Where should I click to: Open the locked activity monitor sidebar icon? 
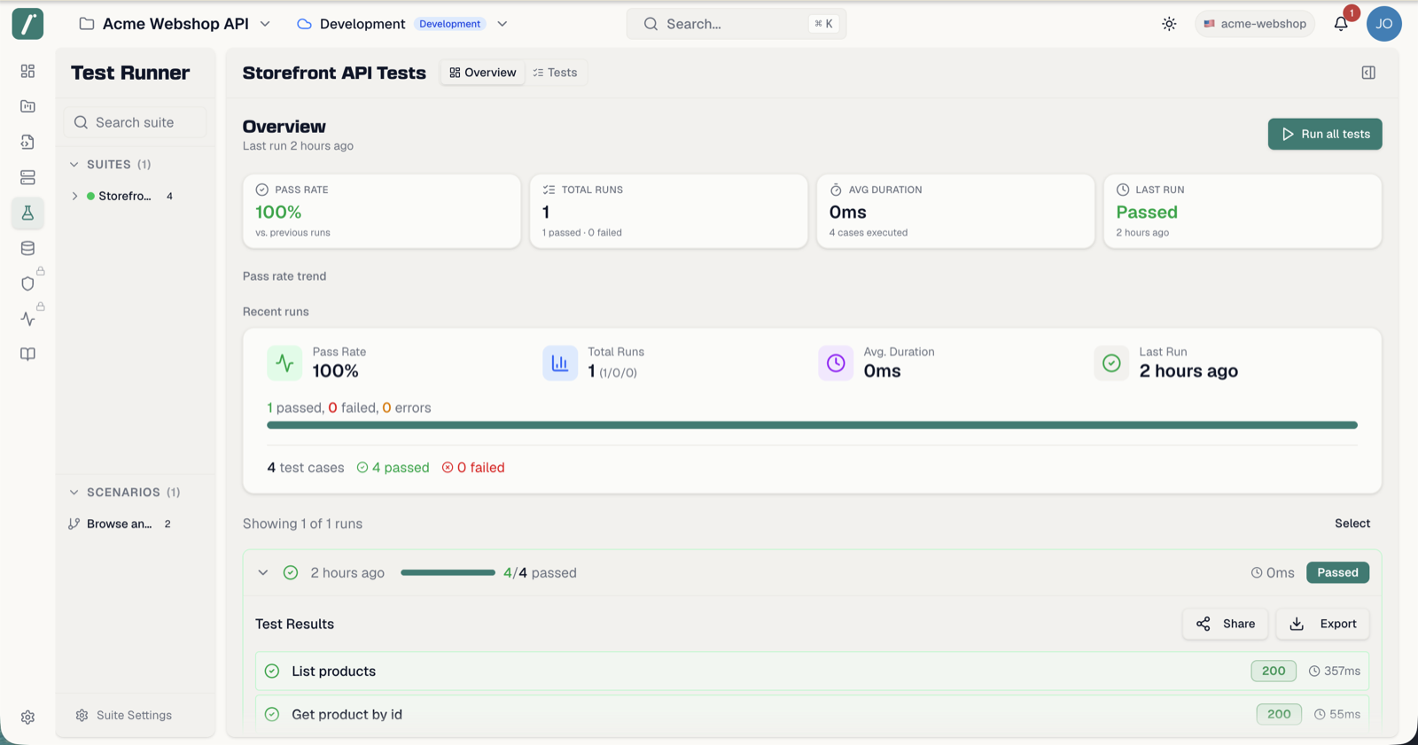[27, 319]
